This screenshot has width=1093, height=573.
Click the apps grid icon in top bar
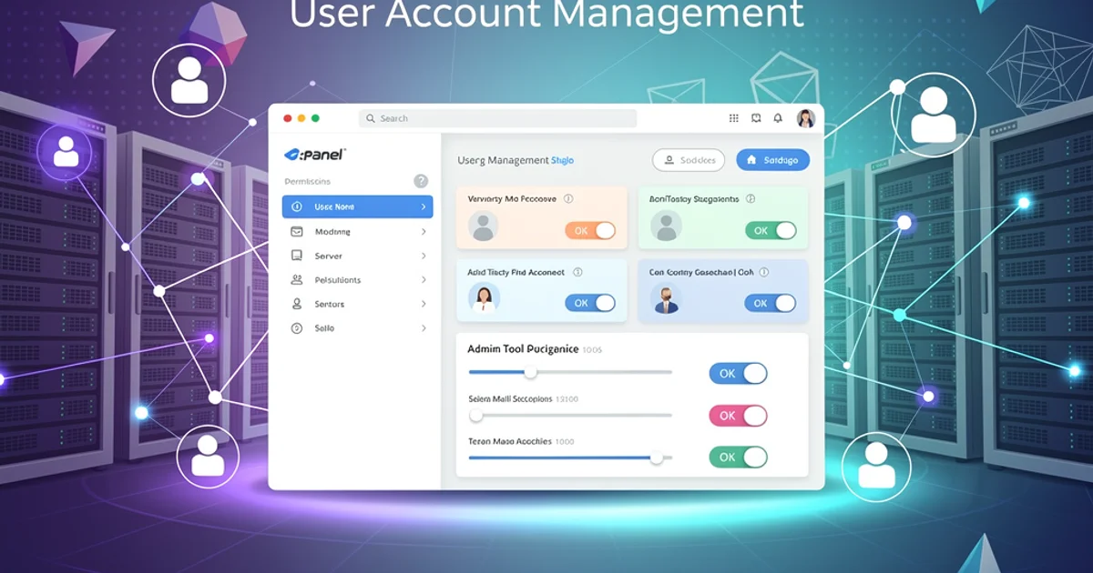[x=734, y=118]
